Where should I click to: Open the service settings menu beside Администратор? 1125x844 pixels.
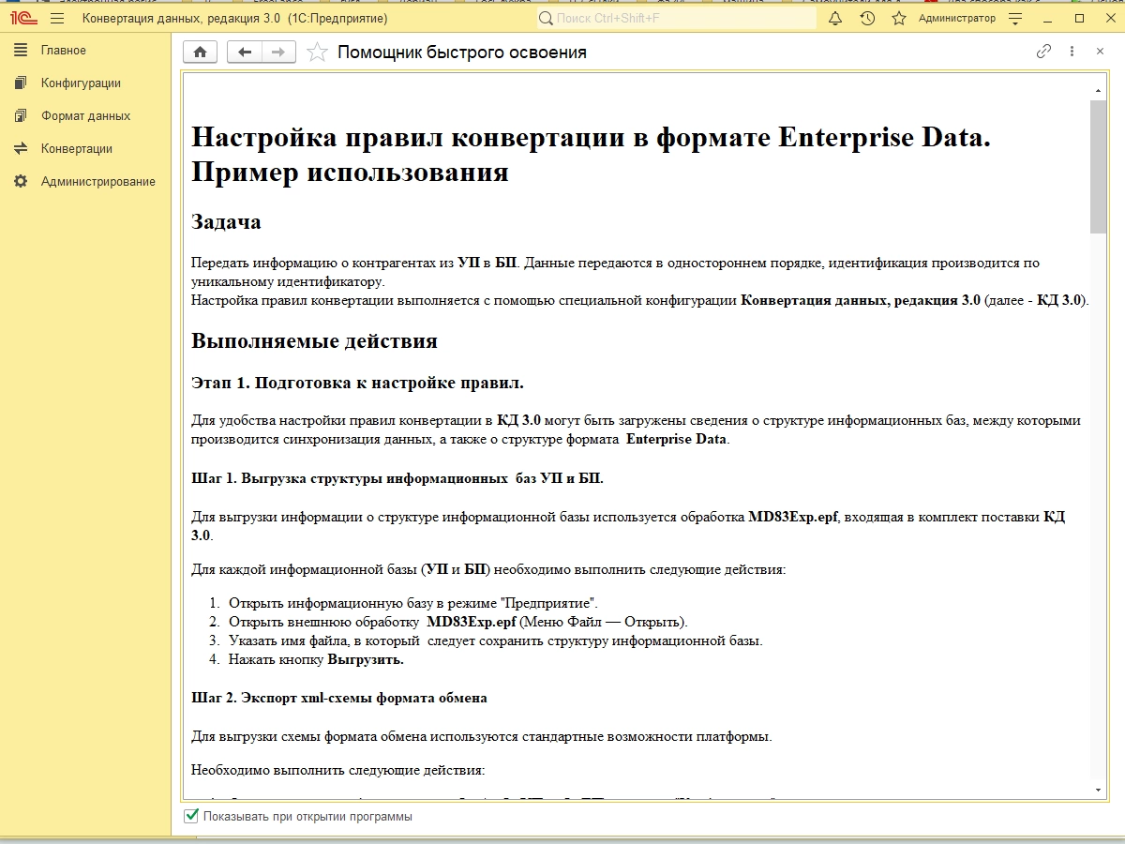pos(1015,19)
